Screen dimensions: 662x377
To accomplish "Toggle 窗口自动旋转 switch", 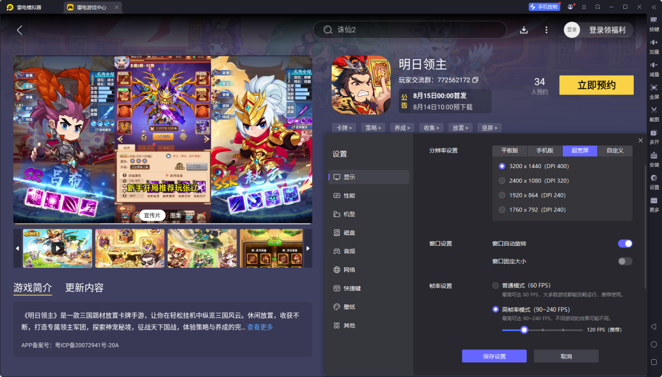I will pyautogui.click(x=625, y=243).
